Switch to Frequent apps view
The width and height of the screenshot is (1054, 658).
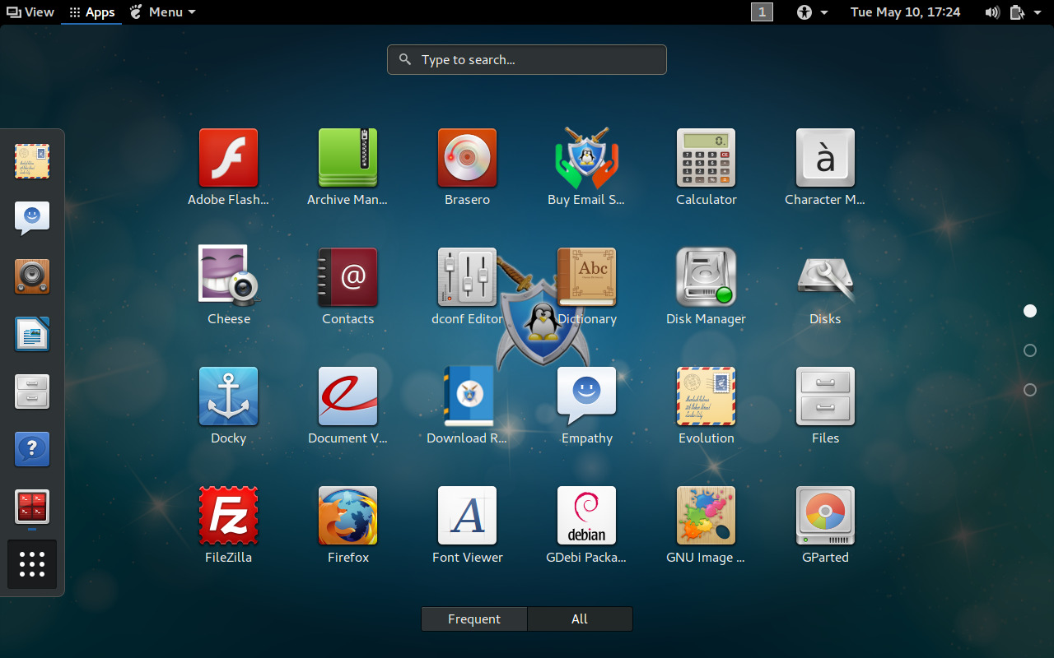[474, 619]
